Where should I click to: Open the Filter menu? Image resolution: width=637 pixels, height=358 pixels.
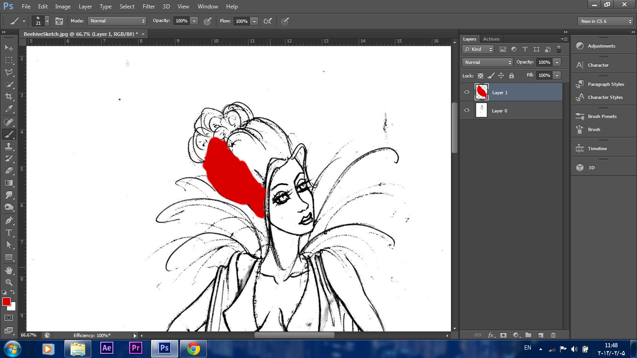click(149, 7)
